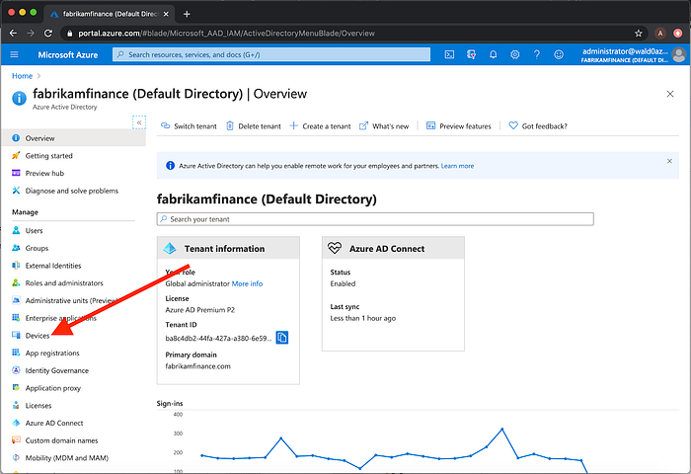Go back in the browser
The height and width of the screenshot is (474, 691).
point(13,33)
